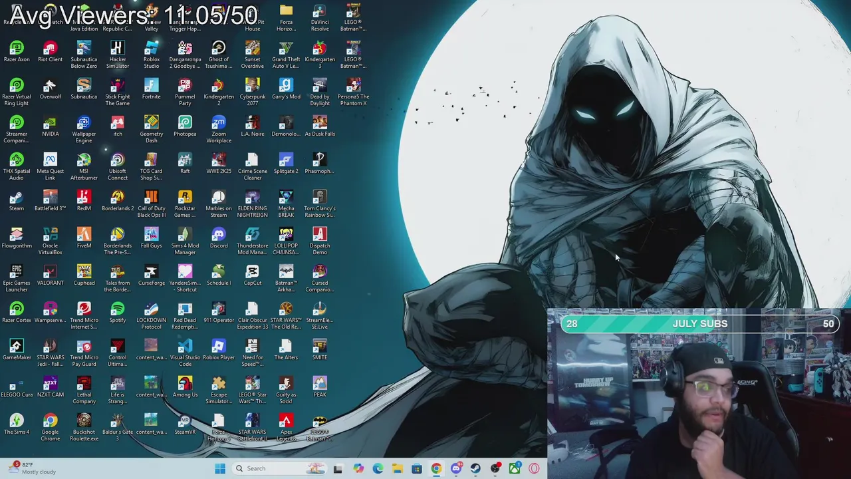Open Among Us desktop shortcut
The height and width of the screenshot is (479, 851).
185,387
